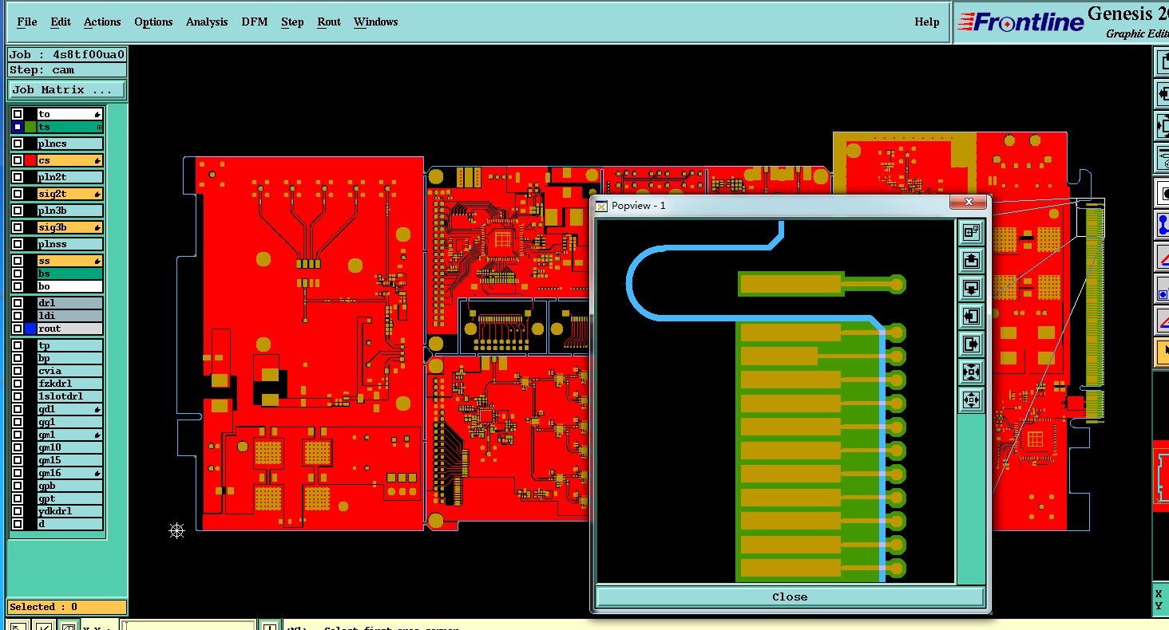
Task: Click the 'Job : 4s8tf00ua0' label
Action: (x=67, y=54)
